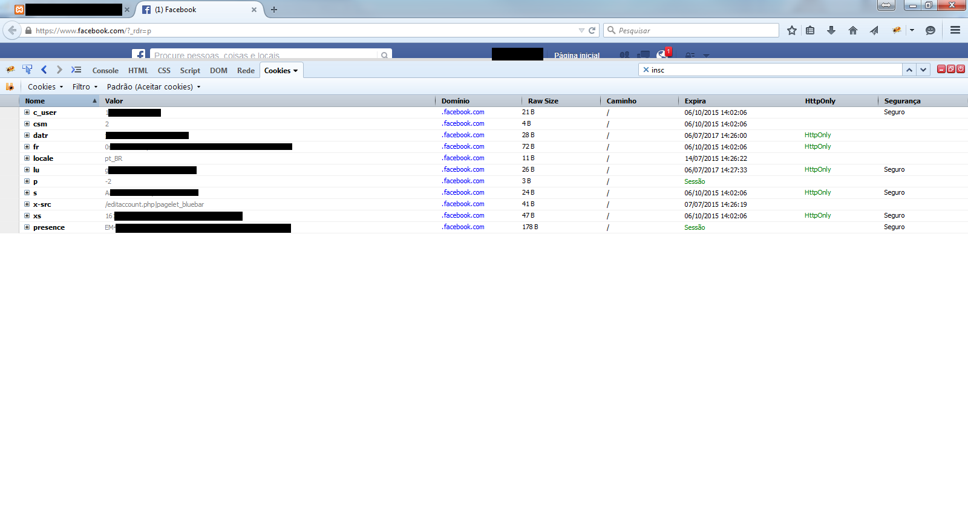Image resolution: width=968 pixels, height=520 pixels.
Task: Reload the Facebook page
Action: click(x=592, y=30)
